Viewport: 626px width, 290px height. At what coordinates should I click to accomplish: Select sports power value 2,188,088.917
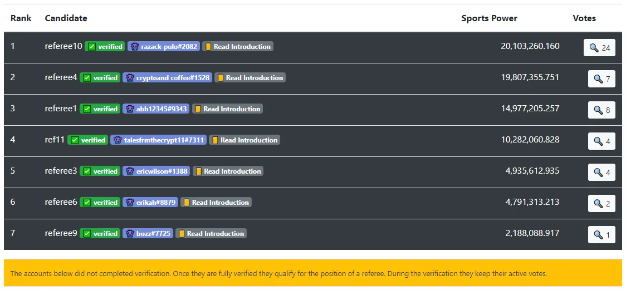click(x=532, y=233)
